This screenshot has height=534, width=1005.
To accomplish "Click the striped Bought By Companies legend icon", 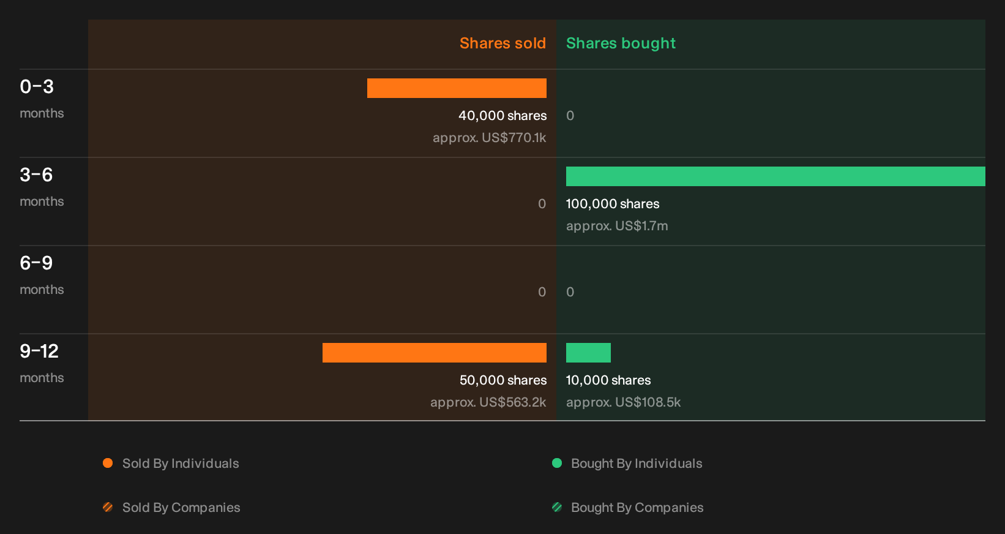I will coord(557,507).
